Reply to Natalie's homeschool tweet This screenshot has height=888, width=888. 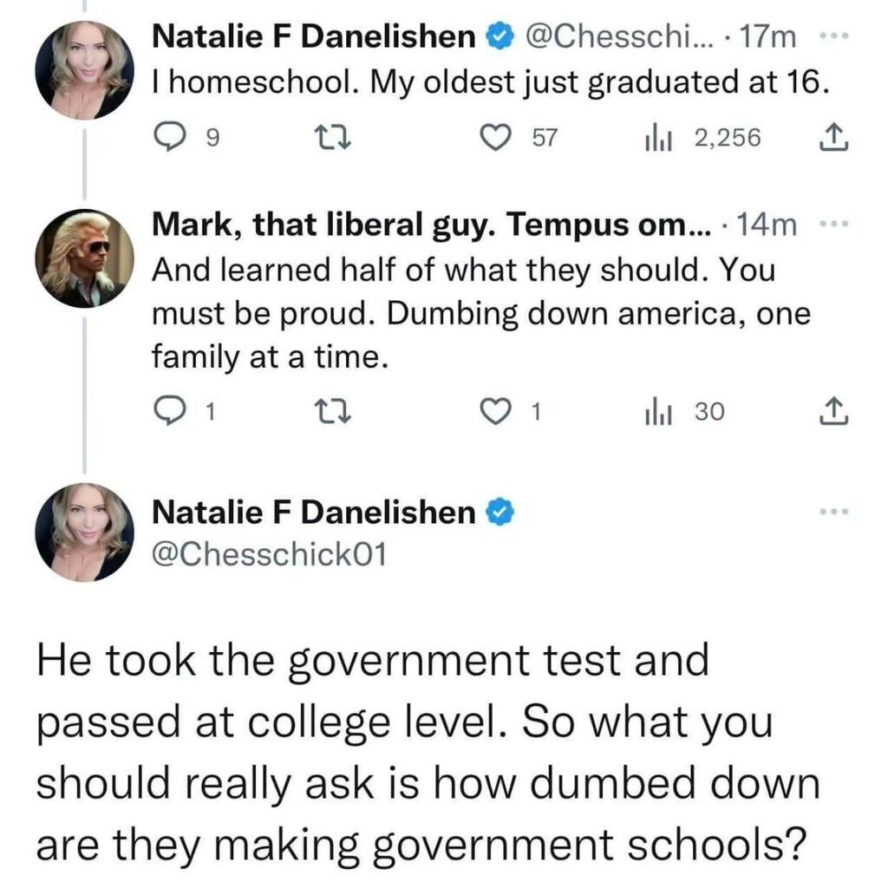click(x=165, y=136)
